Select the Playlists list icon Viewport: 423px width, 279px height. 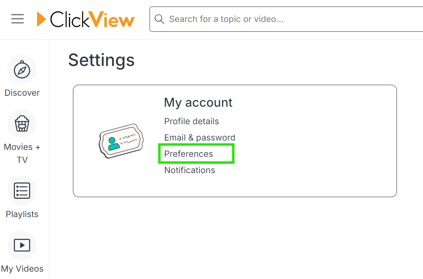click(22, 191)
